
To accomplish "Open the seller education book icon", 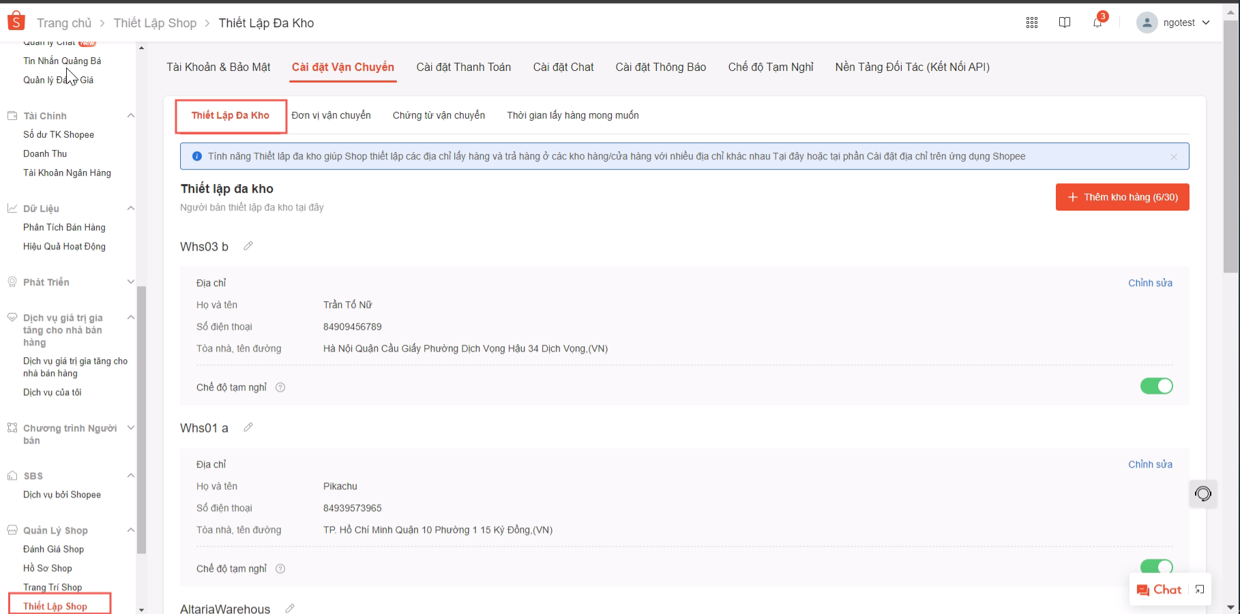I will coord(1064,22).
